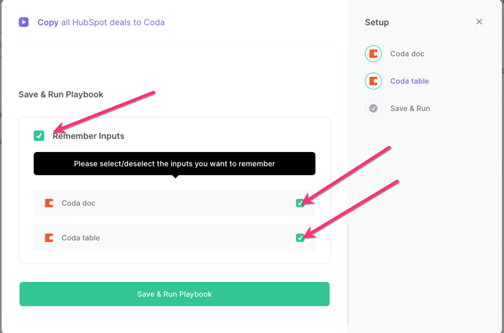
Task: Click the Coda doc step icon in Setup
Action: pyautogui.click(x=373, y=54)
